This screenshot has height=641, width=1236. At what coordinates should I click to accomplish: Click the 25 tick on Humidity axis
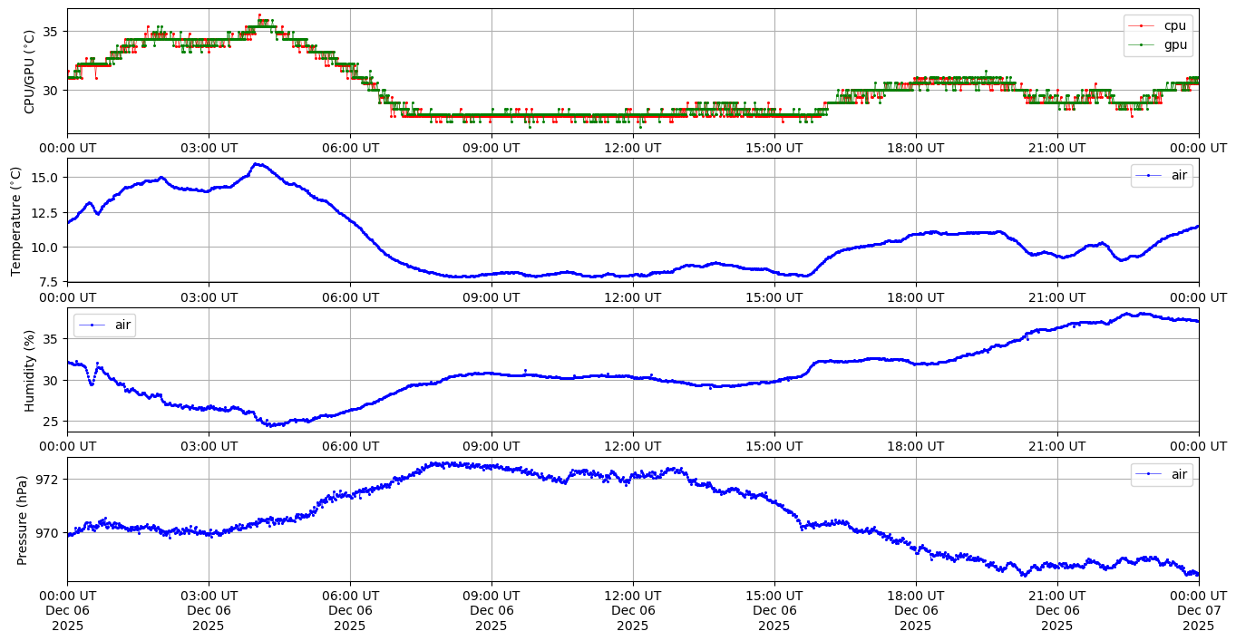click(x=51, y=422)
